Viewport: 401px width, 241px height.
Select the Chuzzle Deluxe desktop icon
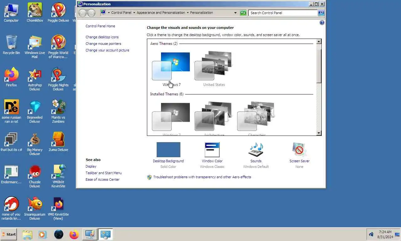point(35,176)
